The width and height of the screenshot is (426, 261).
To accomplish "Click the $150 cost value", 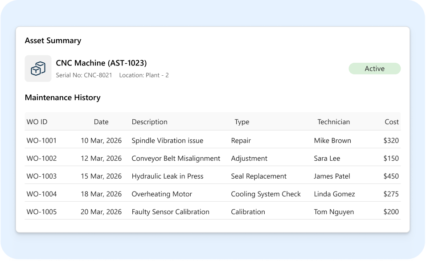I will click(x=391, y=159).
